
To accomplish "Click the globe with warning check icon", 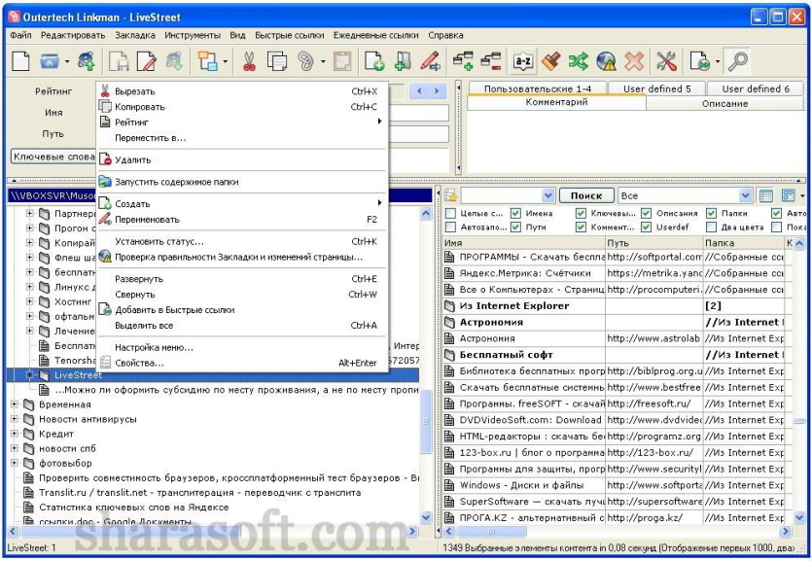I will (x=606, y=61).
